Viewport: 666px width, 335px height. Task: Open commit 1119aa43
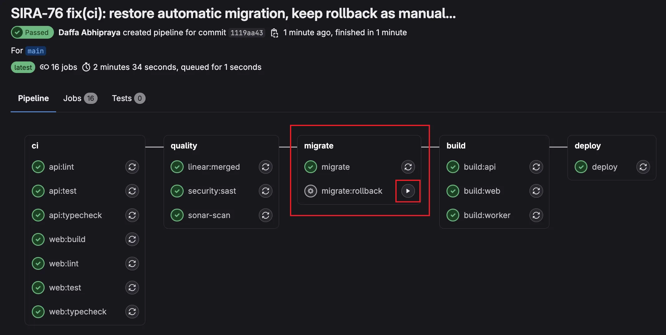coord(246,32)
